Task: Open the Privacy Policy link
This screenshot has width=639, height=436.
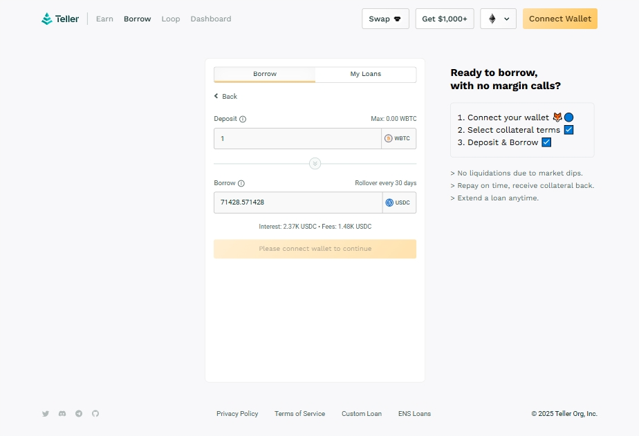Action: point(237,414)
